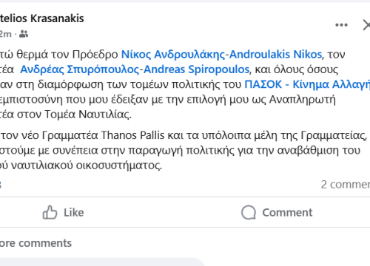Image resolution: width=370 pixels, height=266 pixels.
Task: Hide the post with the X icon
Action: (366, 25)
